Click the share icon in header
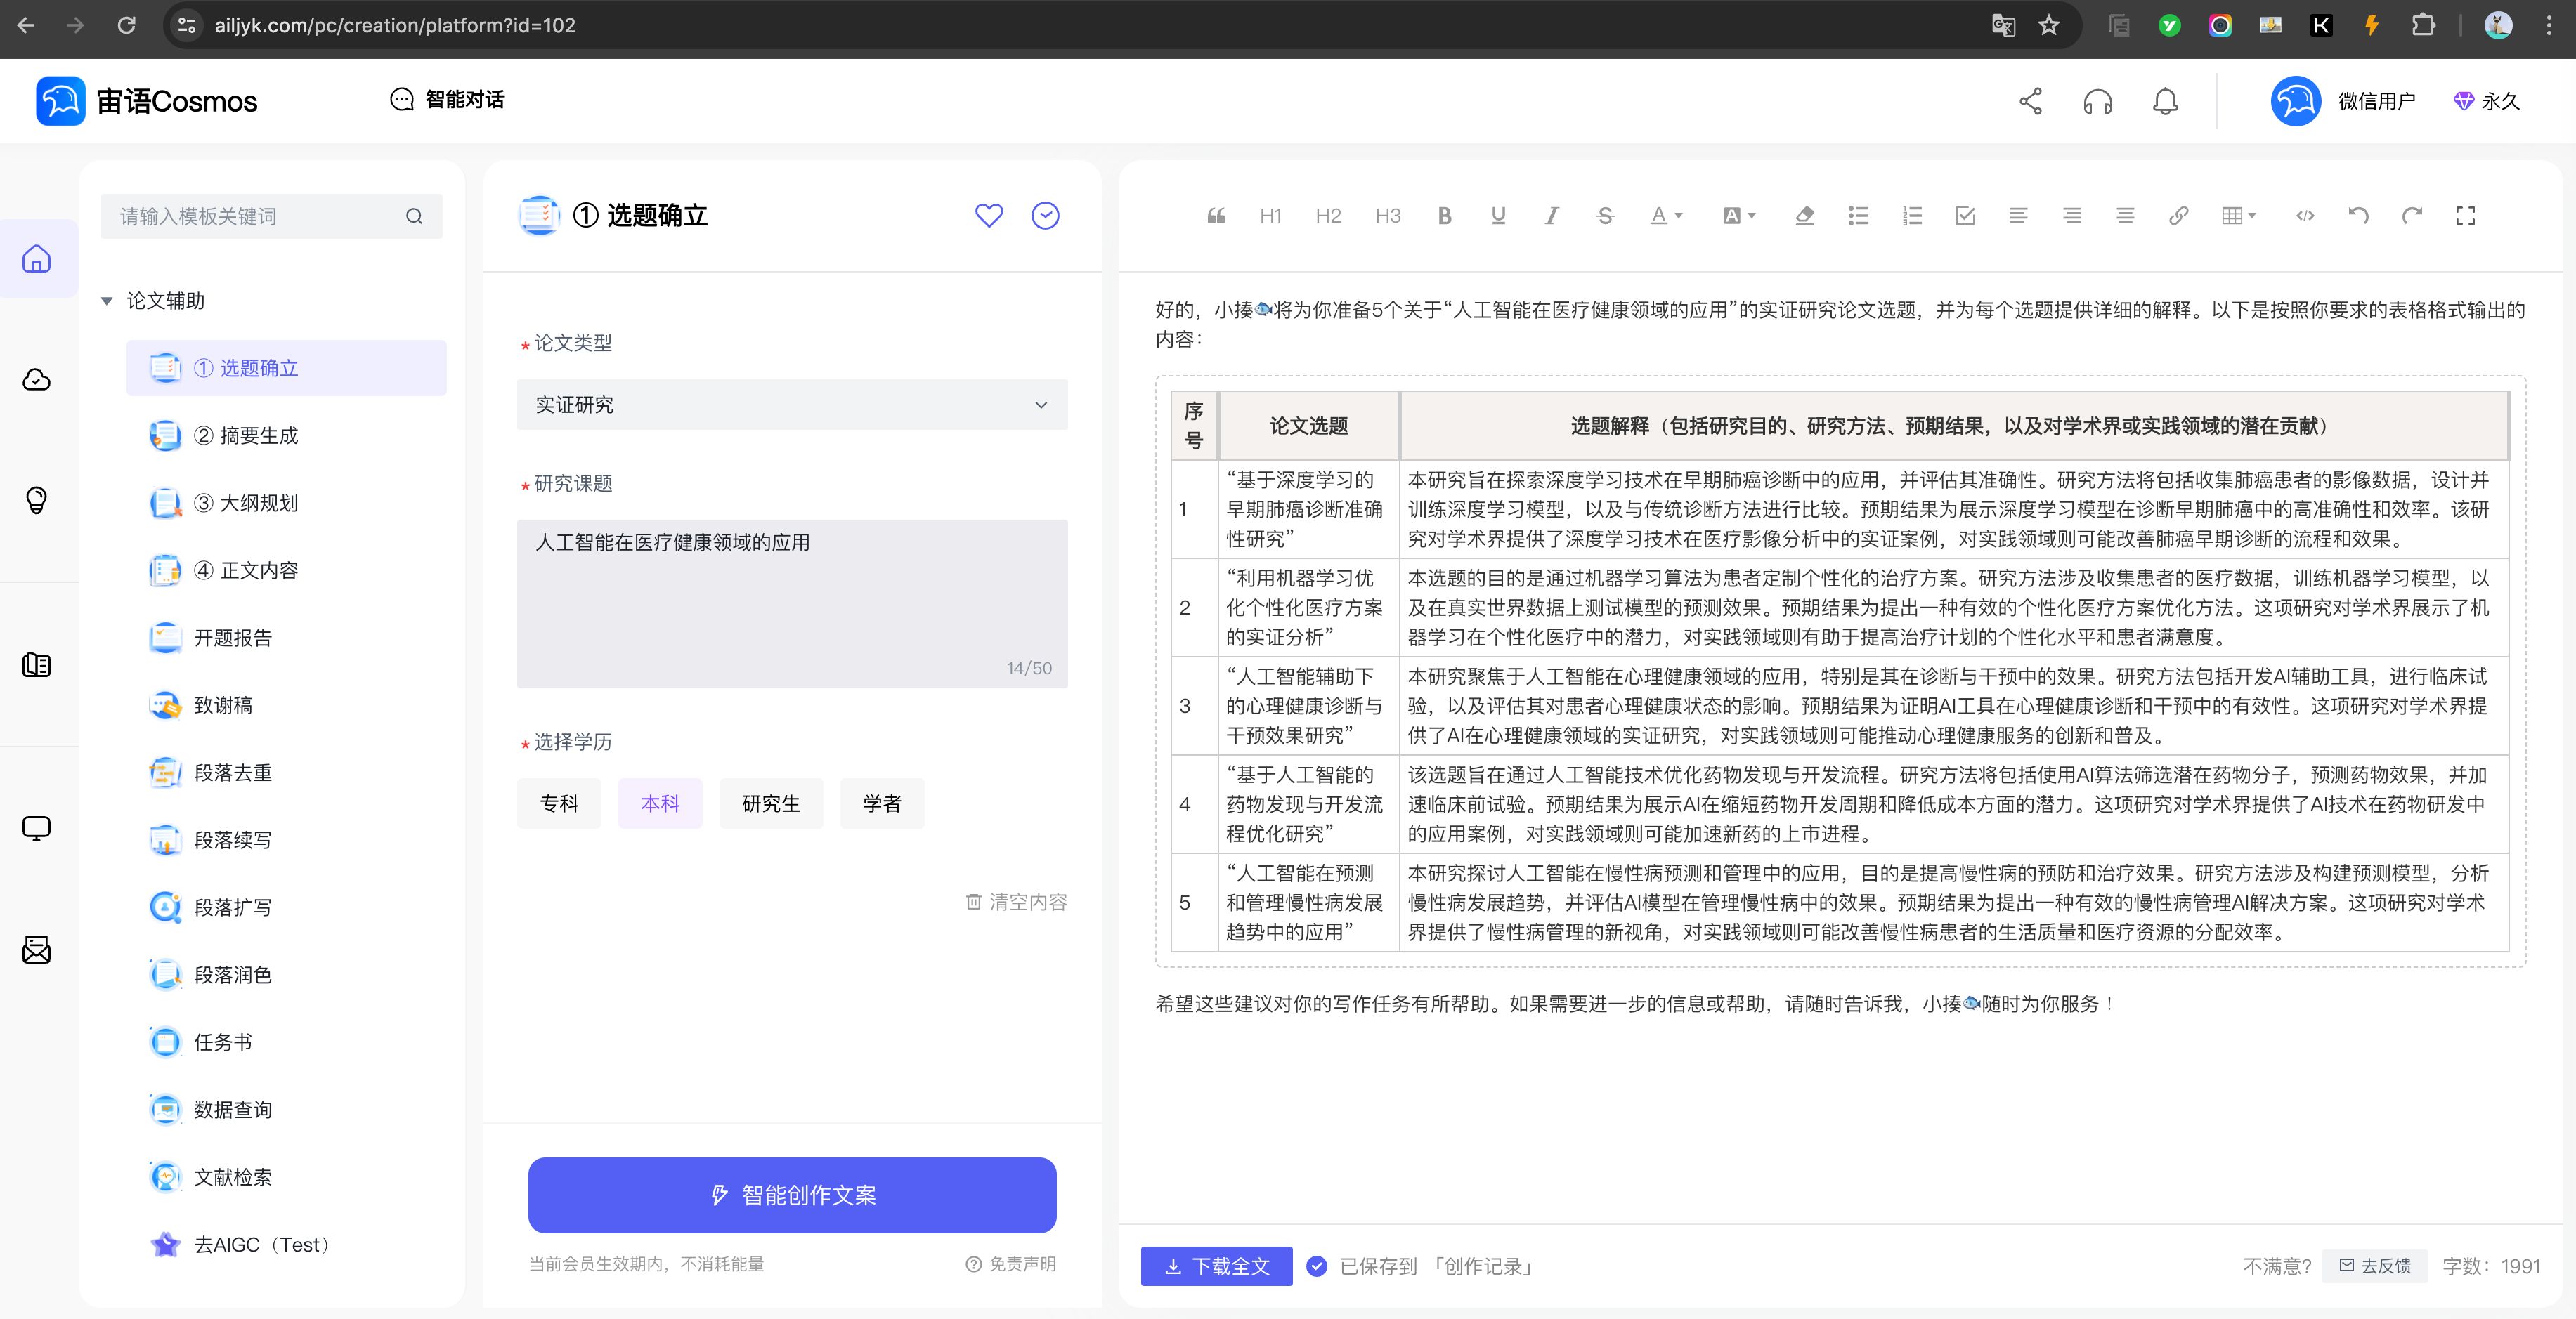Image resolution: width=2576 pixels, height=1319 pixels. coord(2030,101)
